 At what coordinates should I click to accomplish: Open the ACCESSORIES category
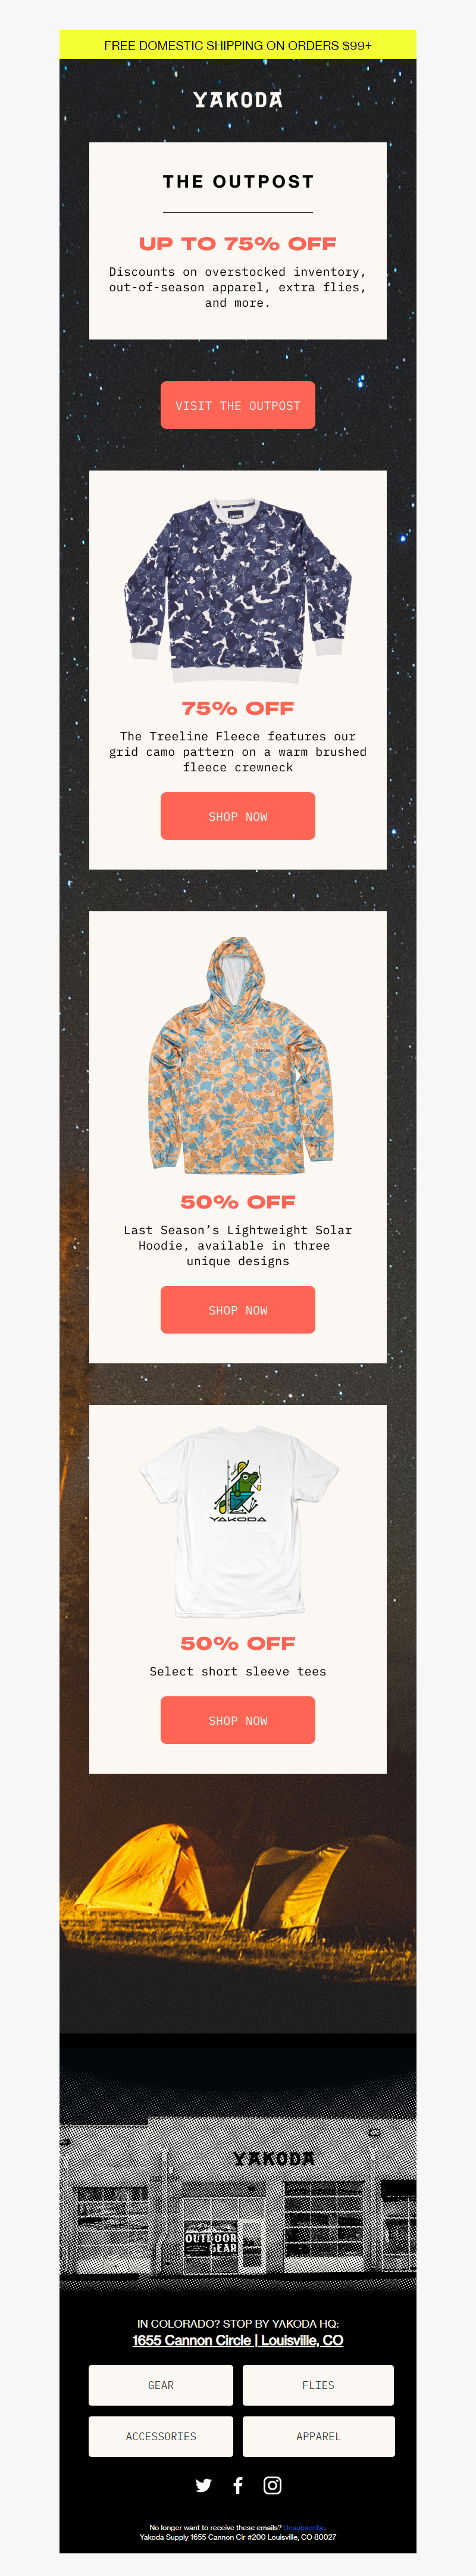(161, 2436)
